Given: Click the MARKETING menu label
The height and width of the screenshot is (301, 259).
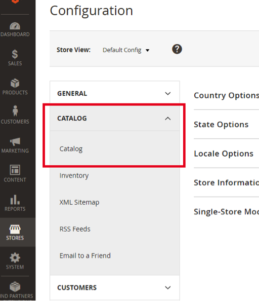Looking at the screenshot, I should tap(15, 150).
